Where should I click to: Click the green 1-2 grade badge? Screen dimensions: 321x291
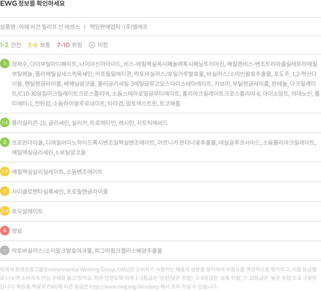click(5, 122)
